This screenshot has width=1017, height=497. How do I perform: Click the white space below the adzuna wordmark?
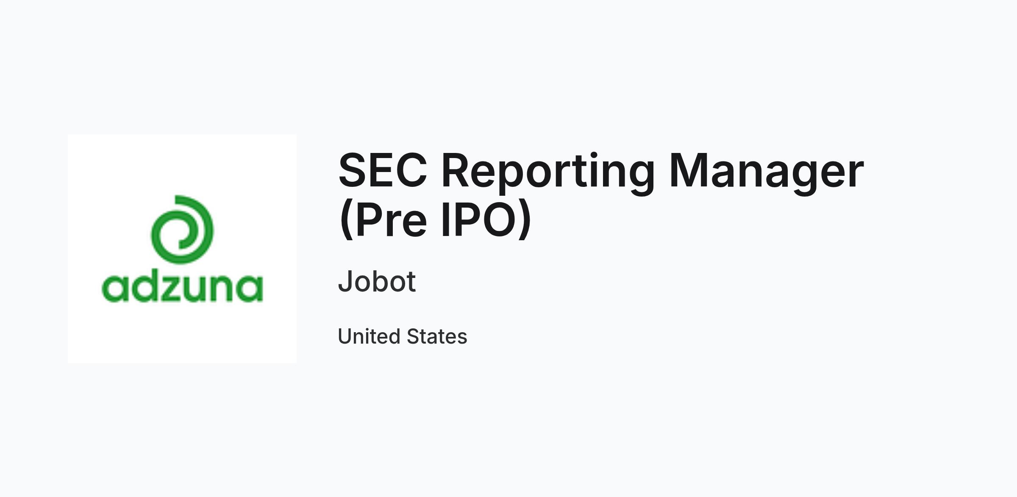tap(182, 333)
